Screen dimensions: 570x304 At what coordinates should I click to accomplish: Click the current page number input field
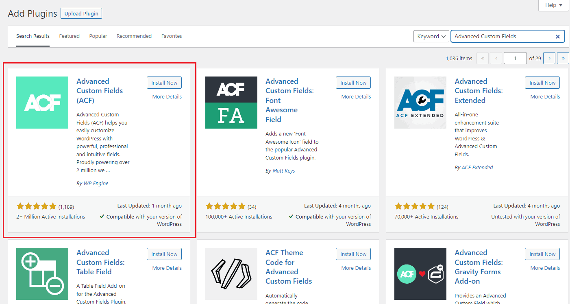515,58
